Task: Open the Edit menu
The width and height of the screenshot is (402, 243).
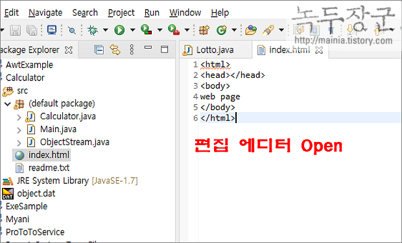Action: 12,12
